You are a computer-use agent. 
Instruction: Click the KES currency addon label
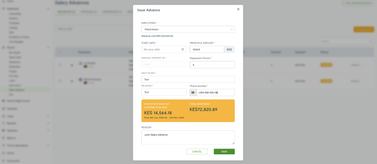(229, 49)
